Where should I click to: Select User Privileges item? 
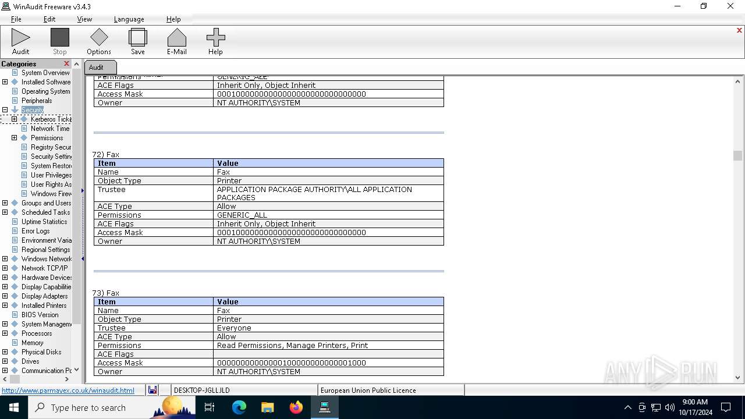click(51, 175)
